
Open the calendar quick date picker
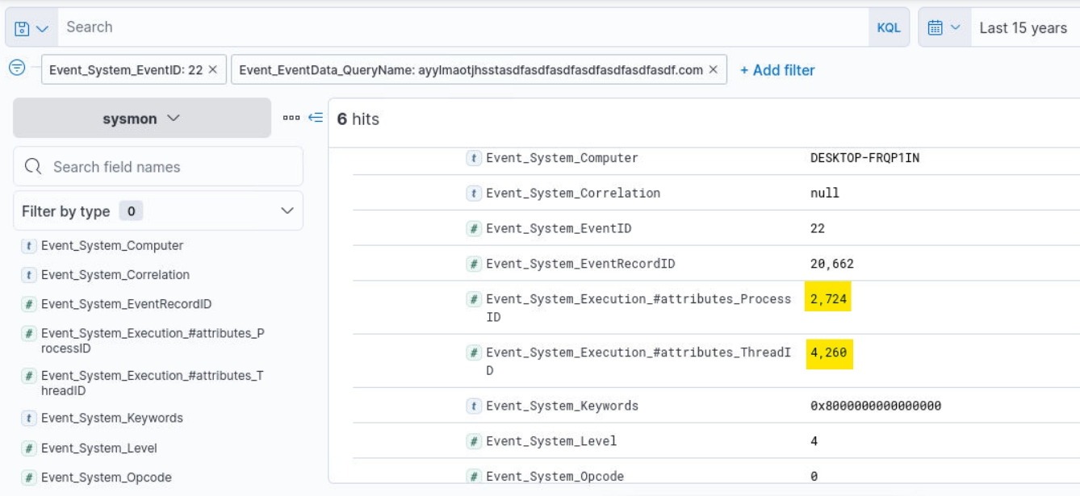[x=943, y=27]
